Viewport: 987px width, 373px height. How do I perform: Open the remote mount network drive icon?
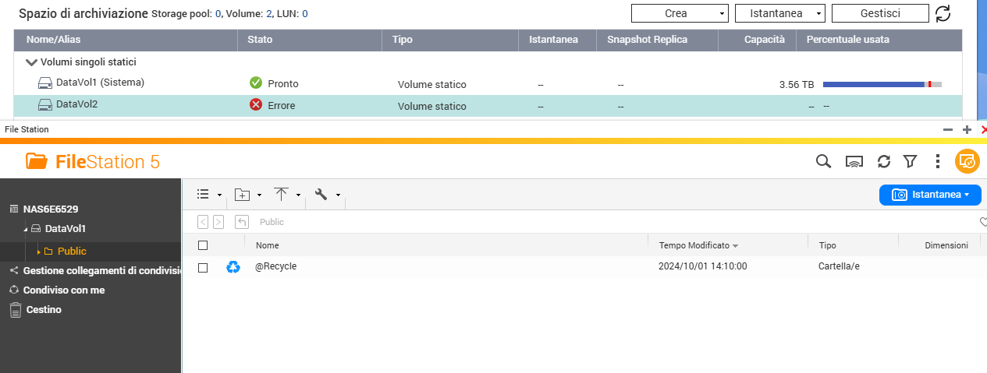(x=854, y=161)
